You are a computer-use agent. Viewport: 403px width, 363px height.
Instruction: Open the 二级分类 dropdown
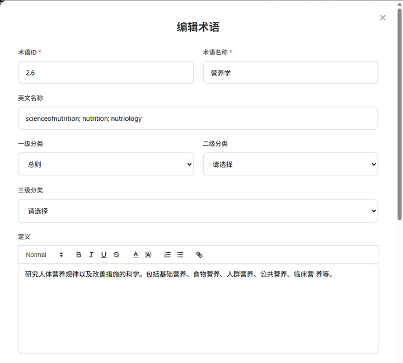pos(290,164)
